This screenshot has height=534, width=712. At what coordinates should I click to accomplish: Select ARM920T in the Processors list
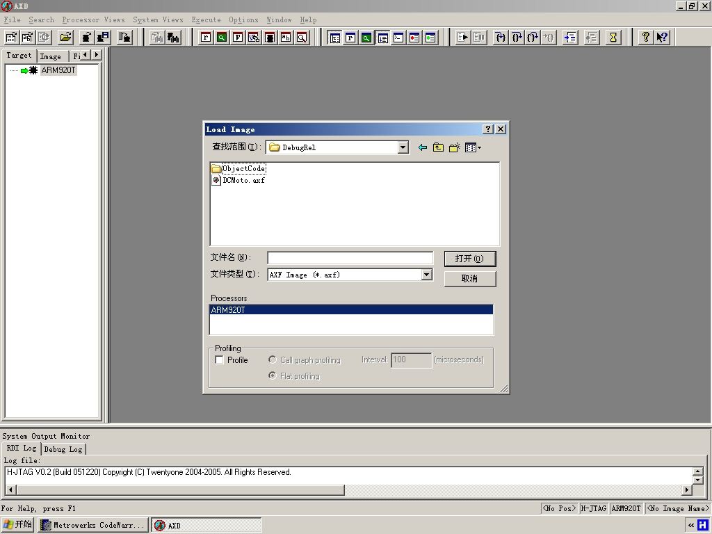pyautogui.click(x=351, y=309)
